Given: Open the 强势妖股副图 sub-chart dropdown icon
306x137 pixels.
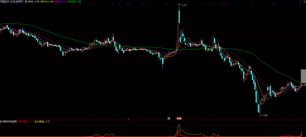Looking at the screenshot, I should [1, 122].
